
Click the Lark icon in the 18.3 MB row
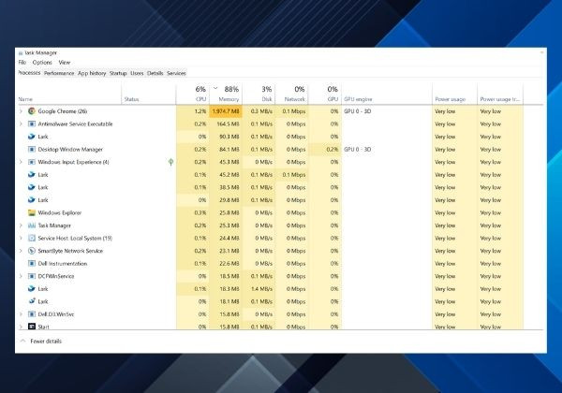coord(32,289)
